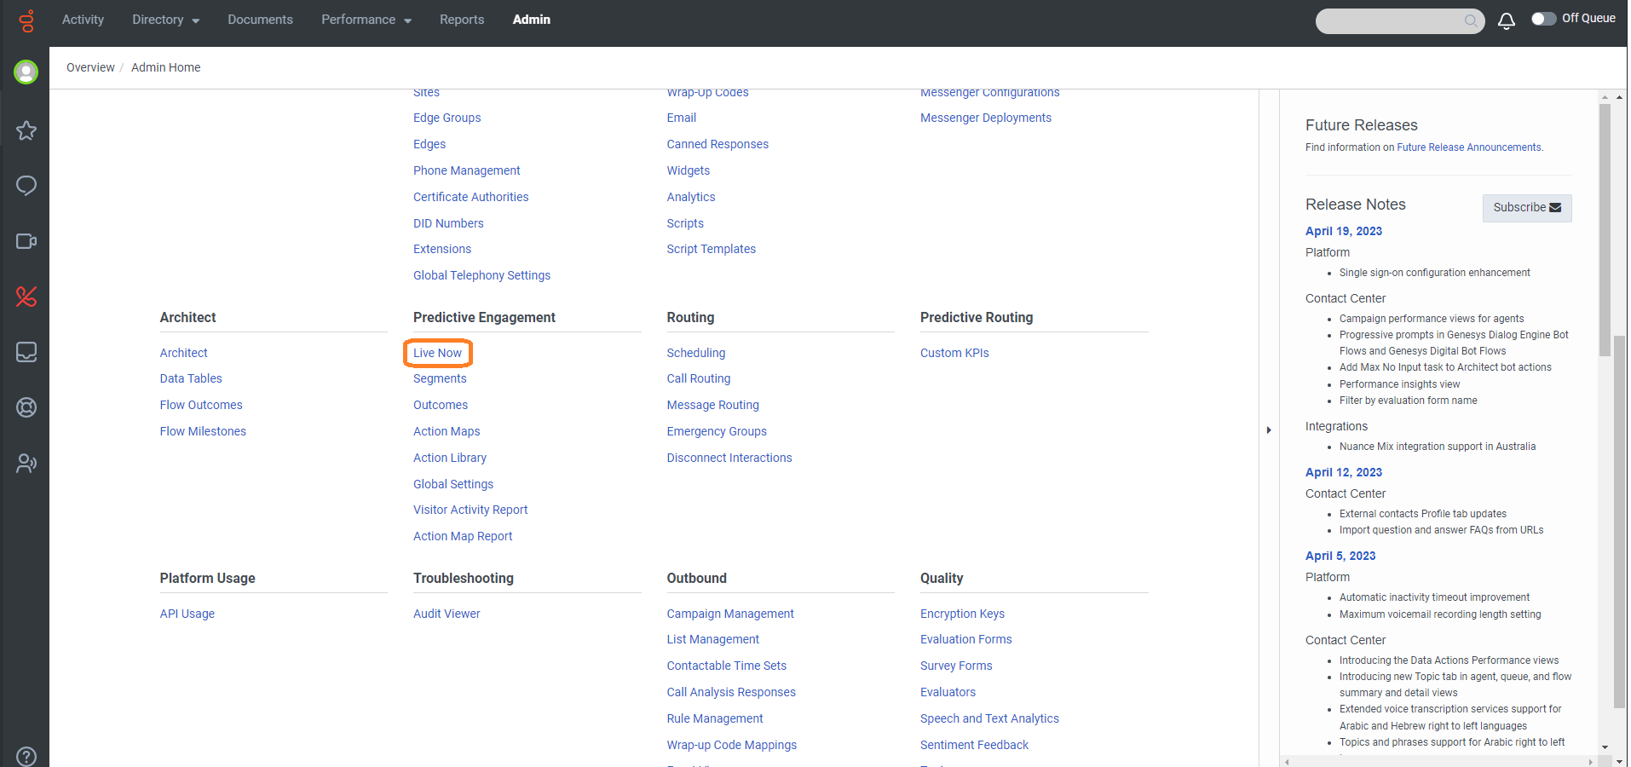
Task: Toggle the Off Queue switch
Action: (1545, 18)
